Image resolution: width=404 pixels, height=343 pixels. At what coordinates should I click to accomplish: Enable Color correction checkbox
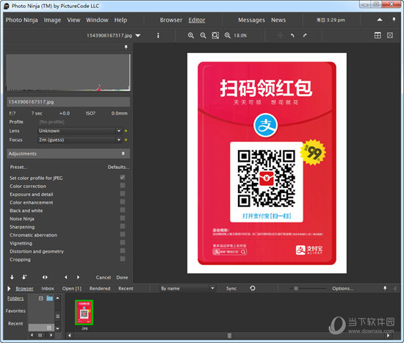123,186
